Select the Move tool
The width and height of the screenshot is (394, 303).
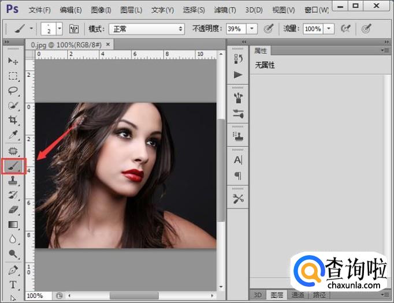click(x=13, y=61)
